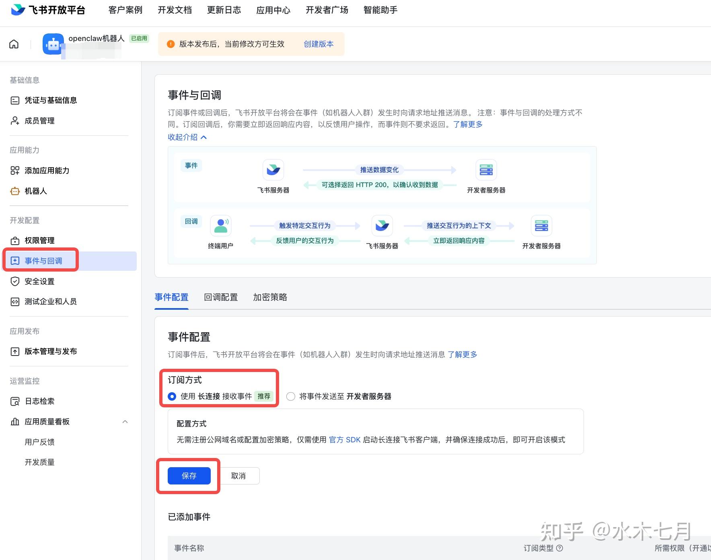Click the 飞书服务器 icon in callback diagram
The width and height of the screenshot is (711, 560).
(x=382, y=226)
